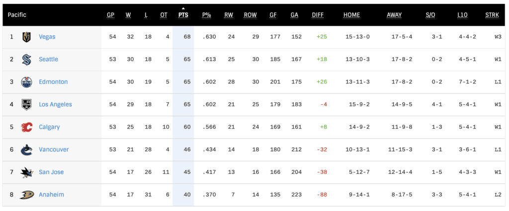Click the Seattle Kraken logo
The width and height of the screenshot is (509, 211).
[26, 60]
